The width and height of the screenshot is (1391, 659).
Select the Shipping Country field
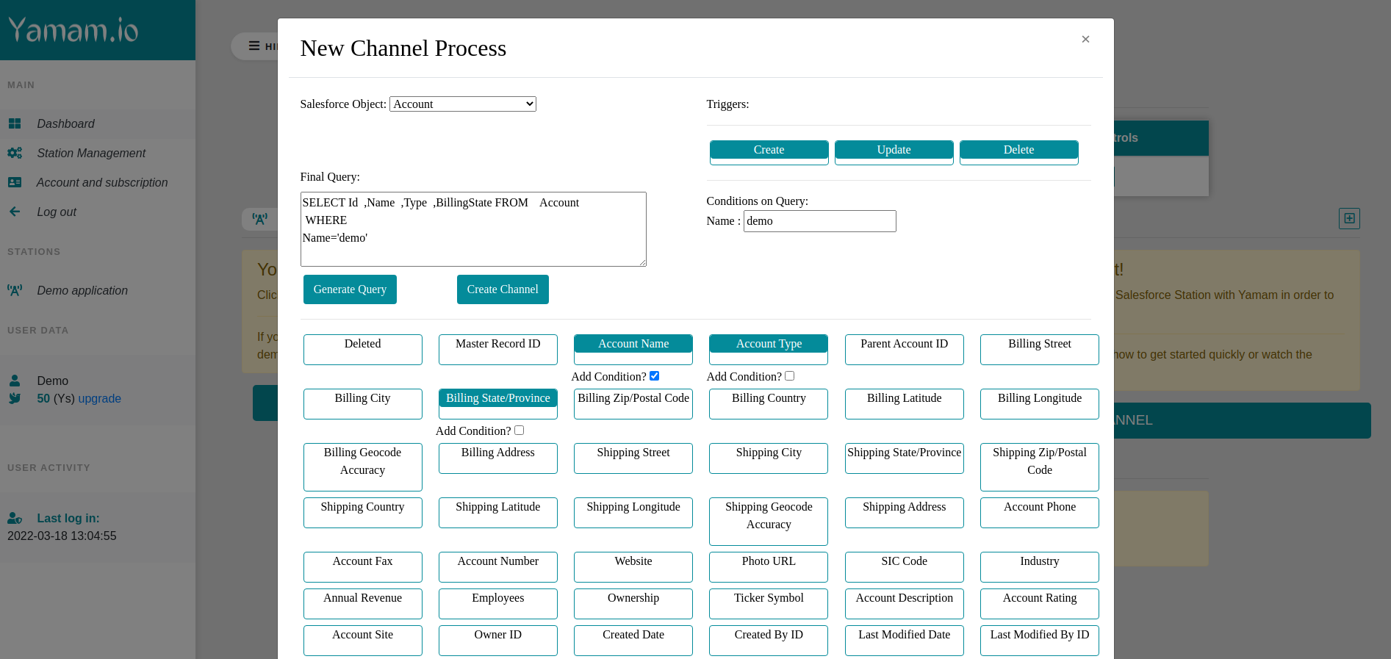(x=363, y=512)
